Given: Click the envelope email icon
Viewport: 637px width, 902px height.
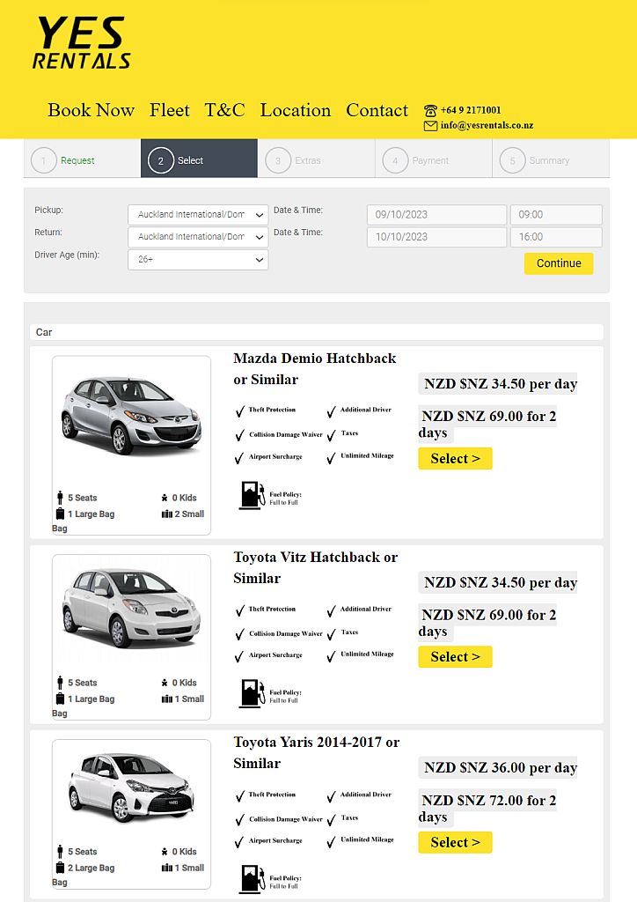Looking at the screenshot, I should (x=430, y=125).
